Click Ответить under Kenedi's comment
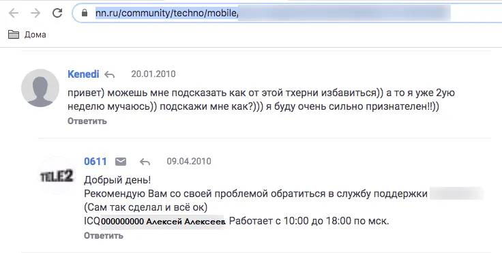The image size is (502, 253). (87, 121)
